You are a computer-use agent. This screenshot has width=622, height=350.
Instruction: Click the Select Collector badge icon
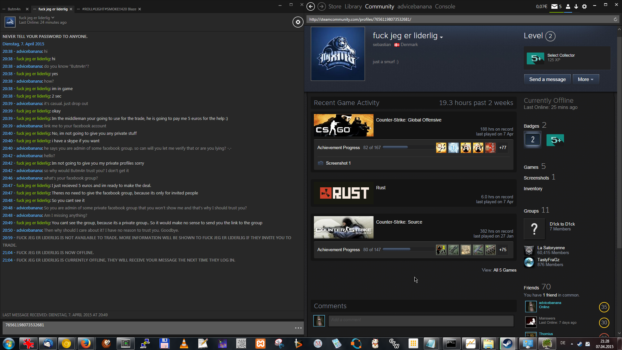[x=535, y=58]
